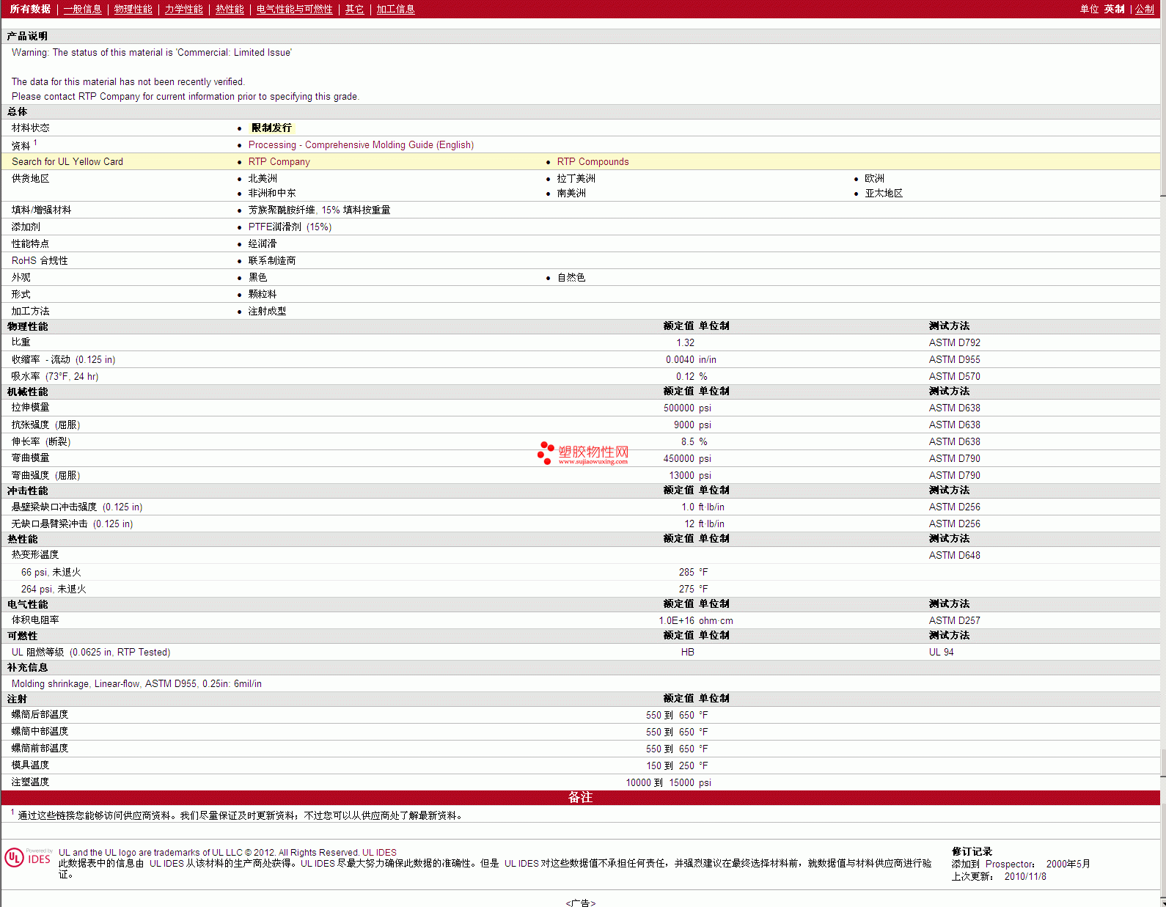Click the 广告 label at page bottom

point(580,903)
